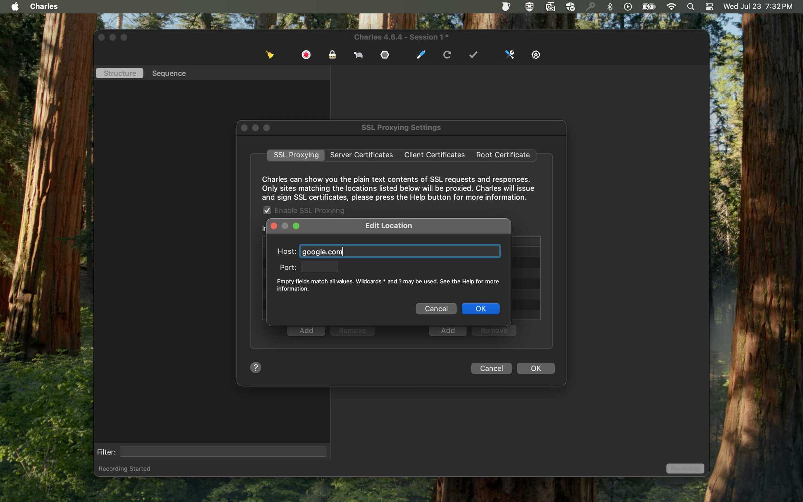Screen dimensions: 803x502
Task: Open the Tools wrench icon in toolbar
Action: click(x=509, y=55)
